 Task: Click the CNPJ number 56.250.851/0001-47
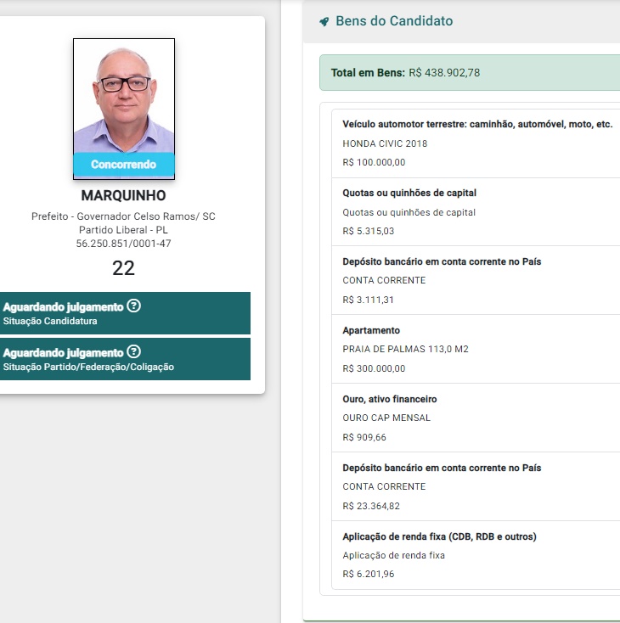(x=123, y=243)
